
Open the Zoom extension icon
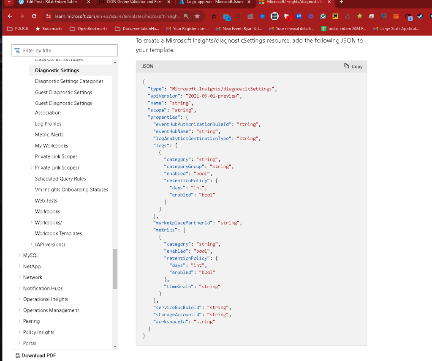299,16
